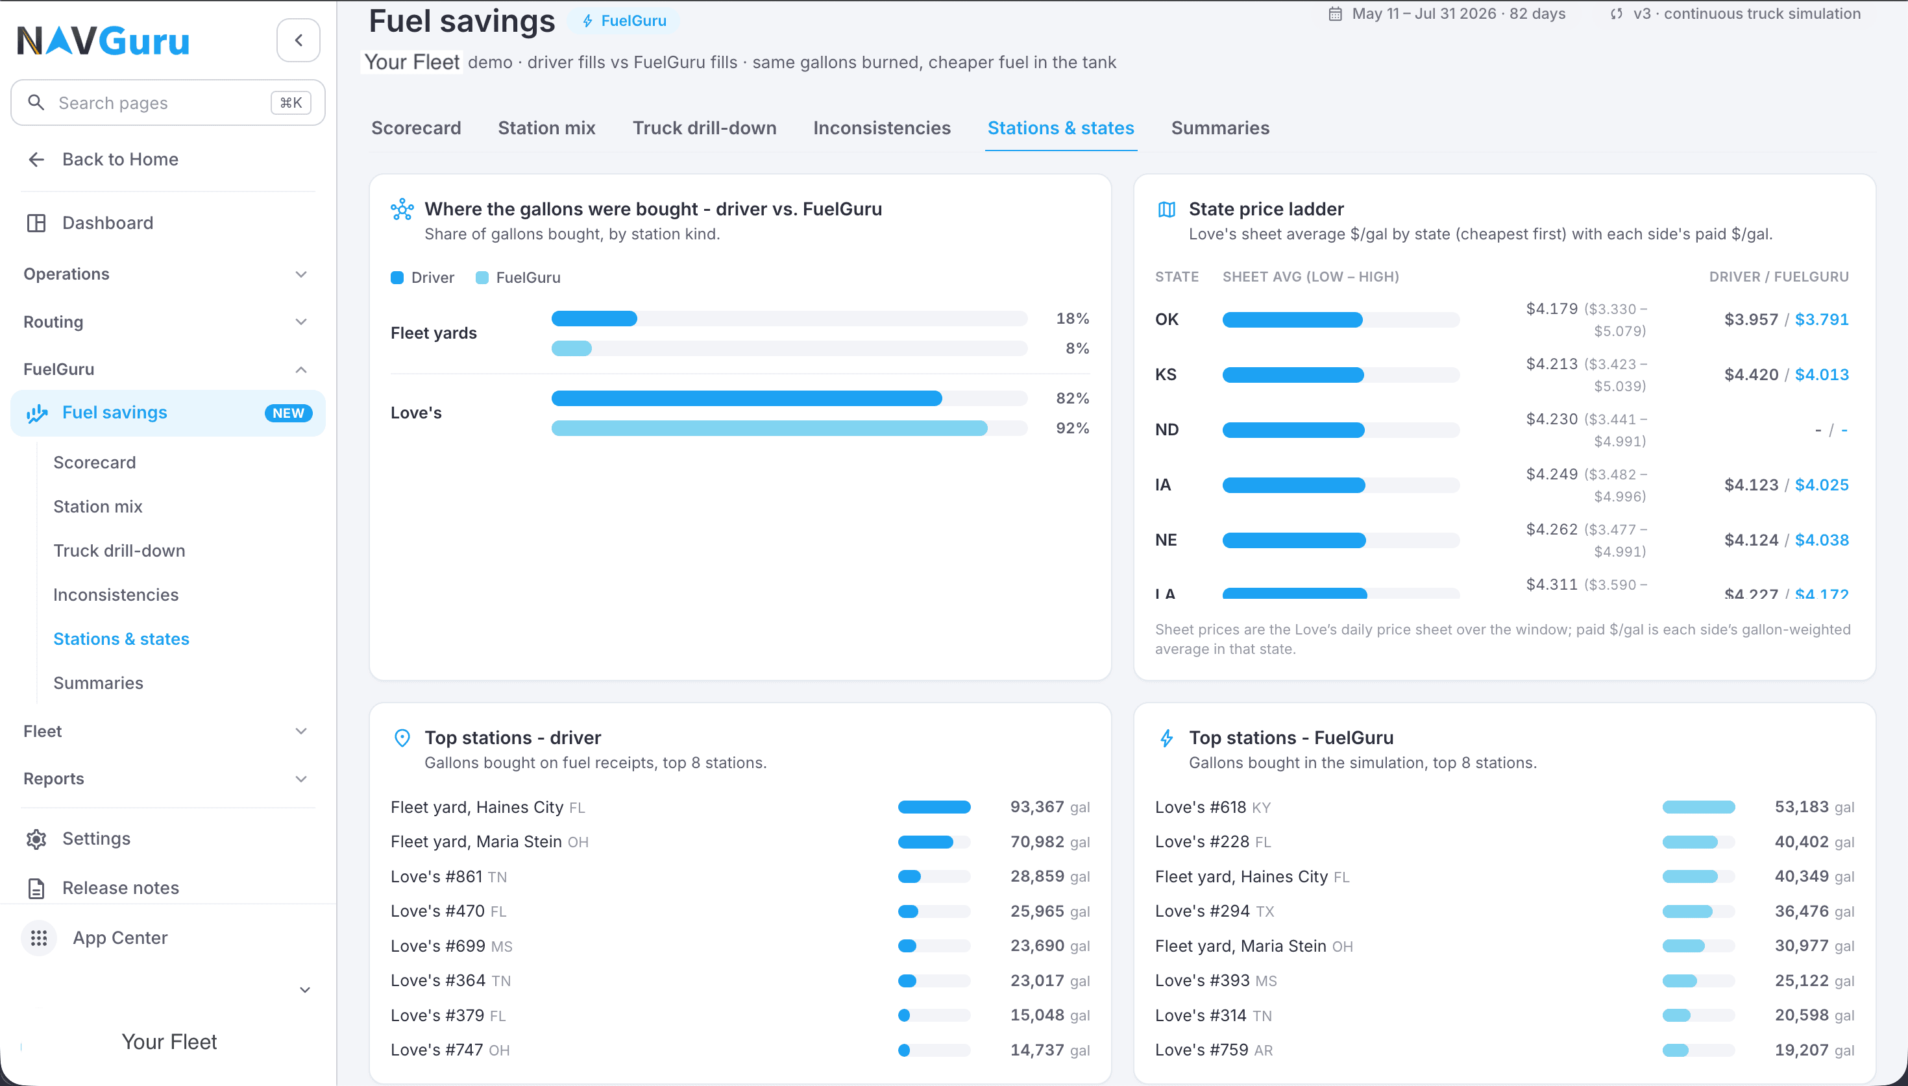Click the Love's #294 station row

coord(1504,911)
